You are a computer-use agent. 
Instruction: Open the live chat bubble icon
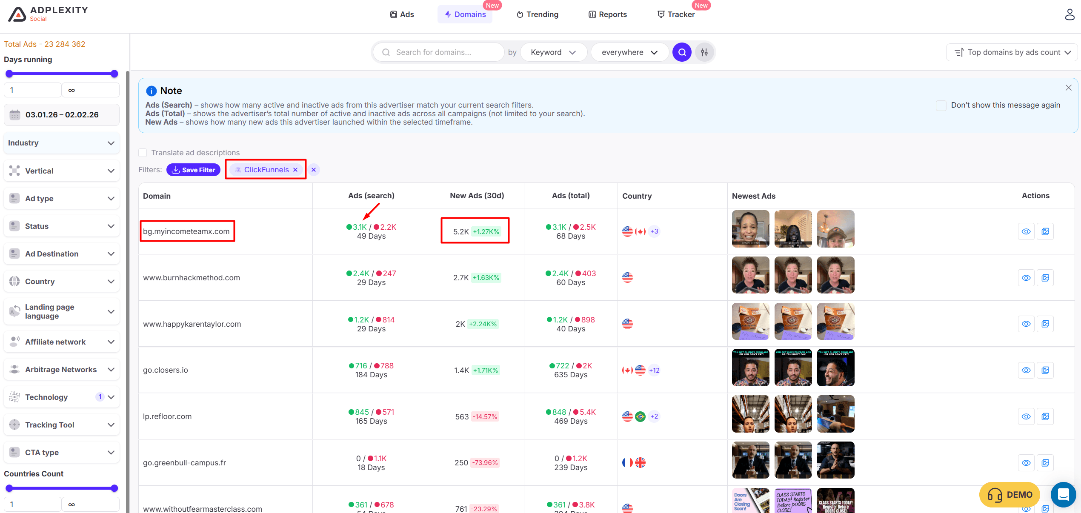coord(1063,494)
